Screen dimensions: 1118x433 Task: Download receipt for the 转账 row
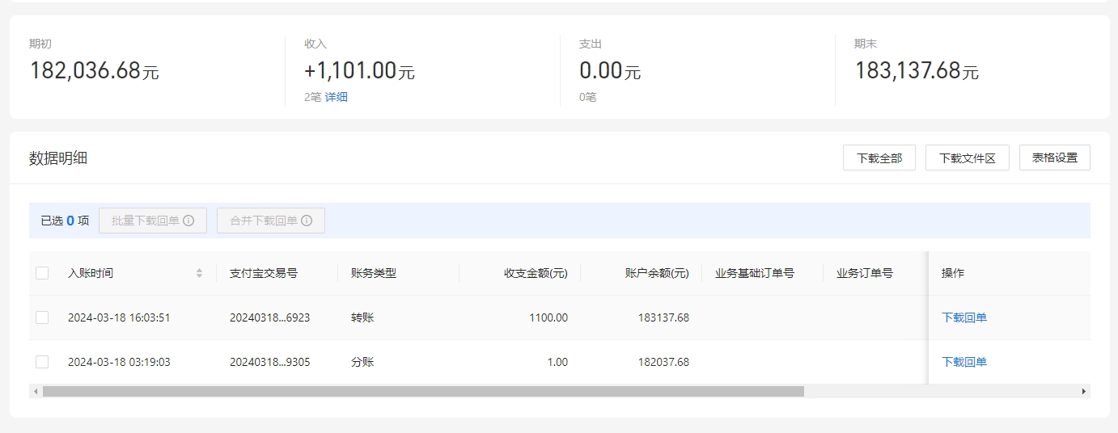(x=964, y=317)
